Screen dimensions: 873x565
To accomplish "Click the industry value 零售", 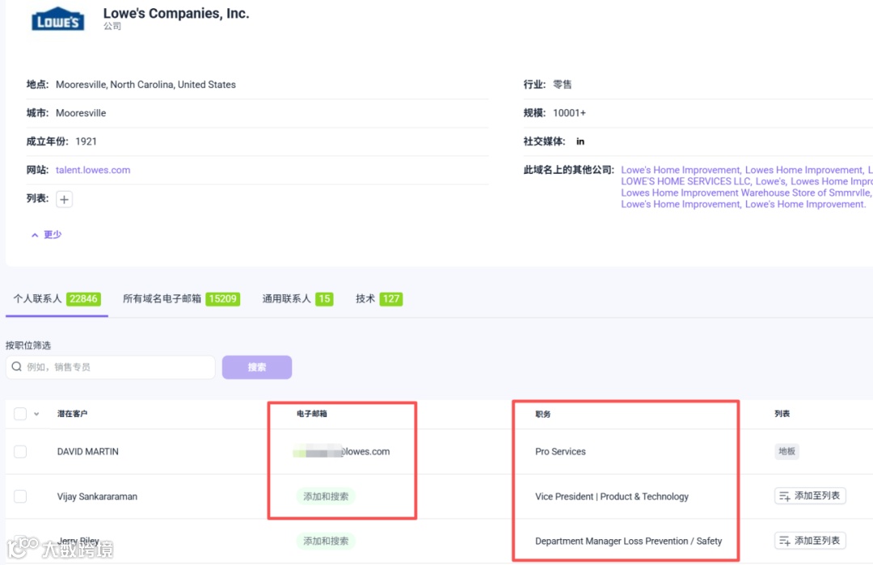I will click(x=563, y=85).
